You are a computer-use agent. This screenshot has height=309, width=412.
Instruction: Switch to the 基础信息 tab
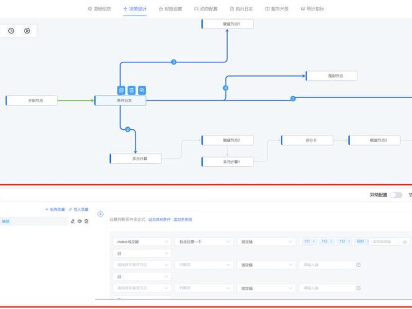(99, 9)
